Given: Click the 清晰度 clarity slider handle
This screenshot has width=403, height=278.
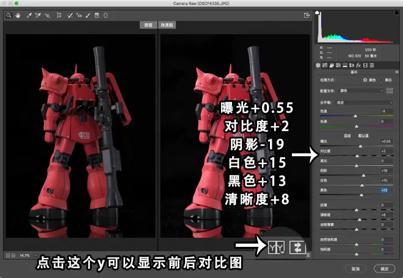Looking at the screenshot, I should (360, 219).
